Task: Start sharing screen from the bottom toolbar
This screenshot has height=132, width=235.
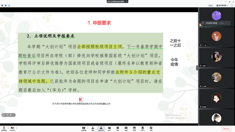Action: [x=84, y=129]
